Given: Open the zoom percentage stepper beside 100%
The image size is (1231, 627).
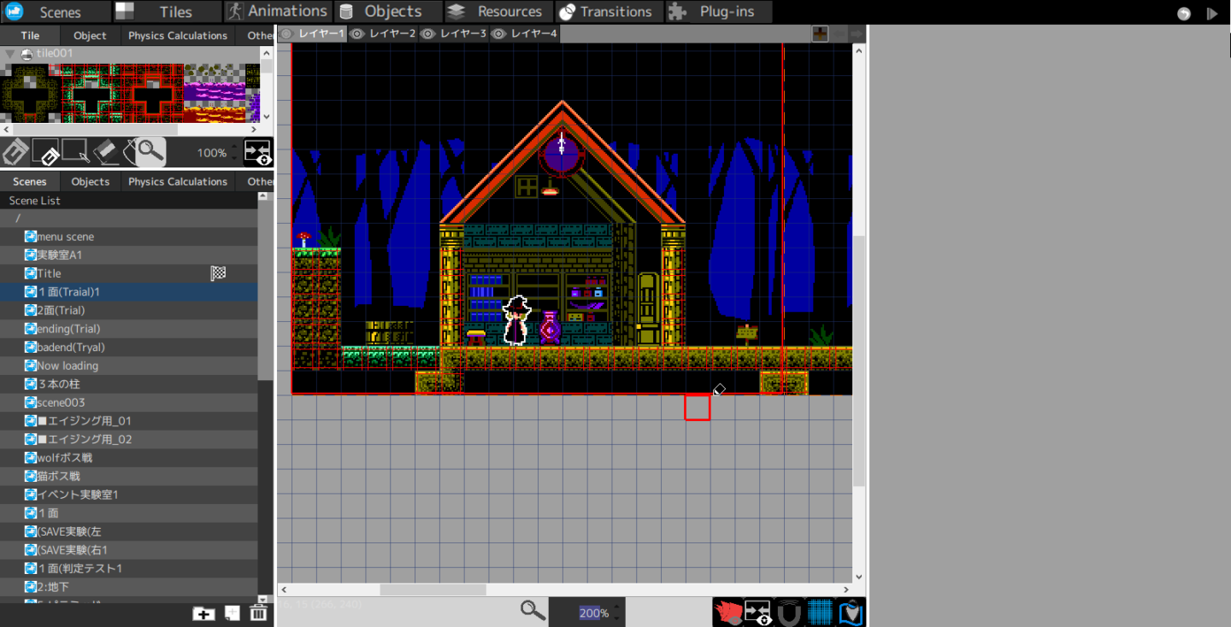Looking at the screenshot, I should pyautogui.click(x=233, y=152).
